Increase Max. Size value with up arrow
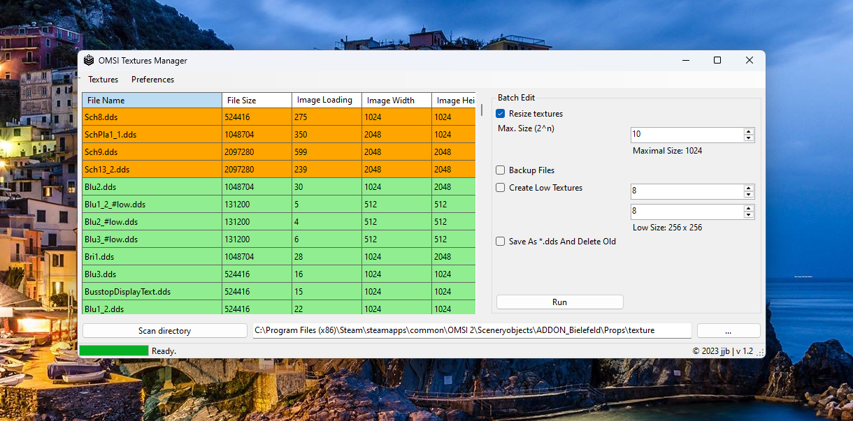Image resolution: width=853 pixels, height=421 pixels. (x=749, y=131)
